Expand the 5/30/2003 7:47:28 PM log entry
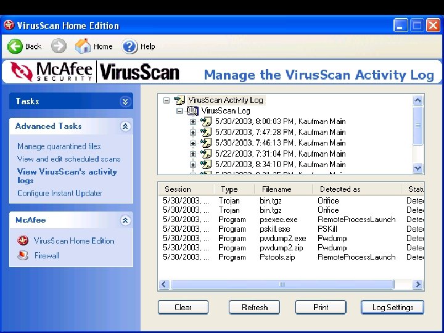The width and height of the screenshot is (444, 333). (193, 133)
